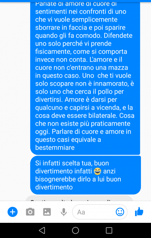Open the blue plus more-actions menu
The image size is (151, 238).
(x=12, y=212)
